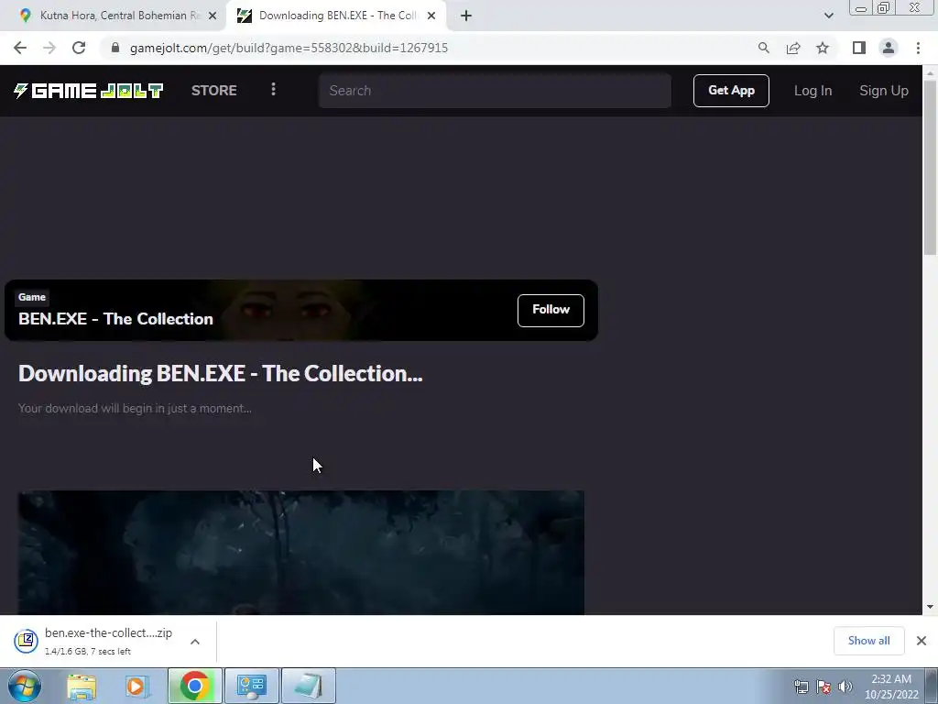Focus the Game Jolt Search field
This screenshot has width=938, height=704.
coord(495,91)
